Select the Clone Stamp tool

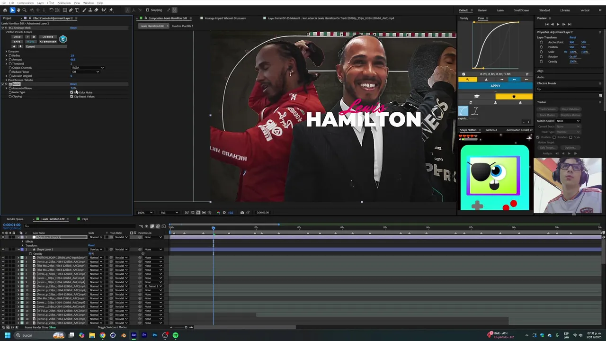90,10
